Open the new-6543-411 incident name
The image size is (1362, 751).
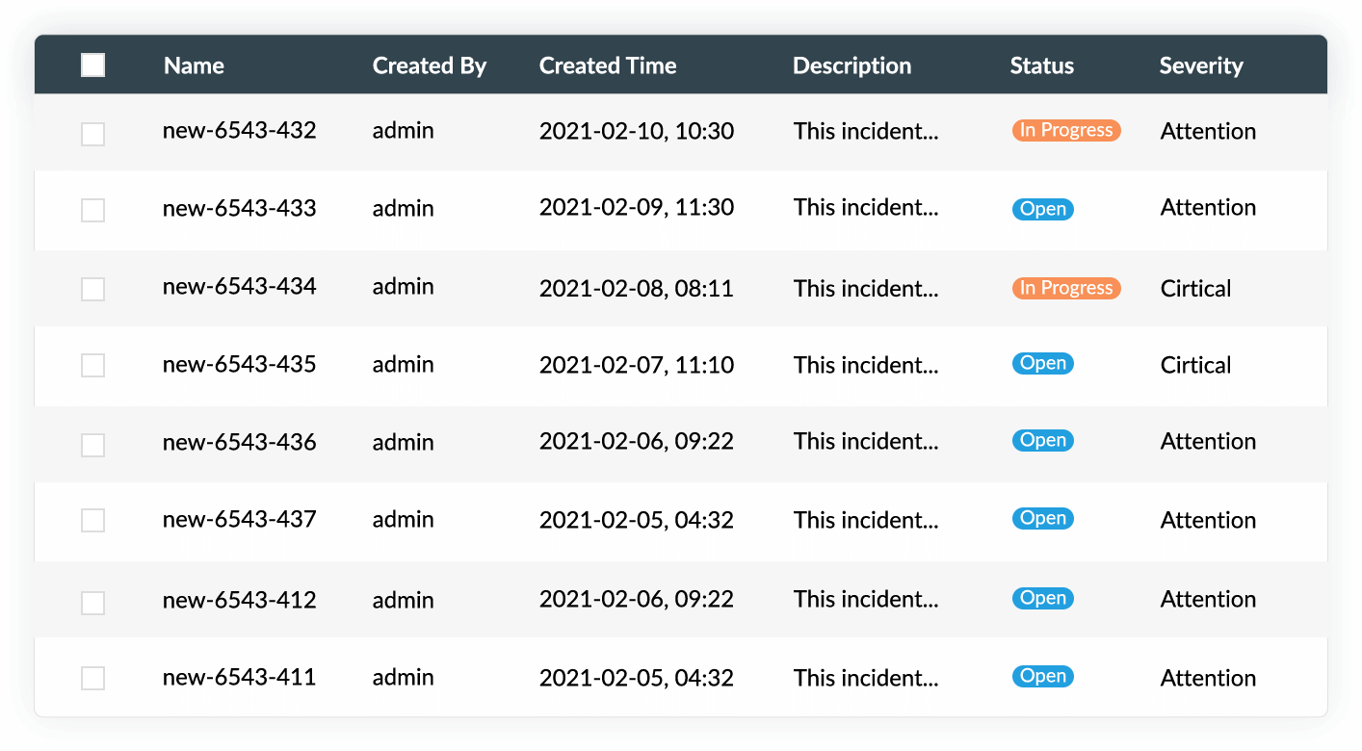click(x=239, y=677)
